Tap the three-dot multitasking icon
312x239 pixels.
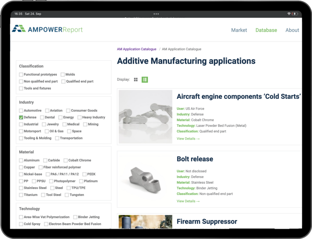click(x=156, y=14)
